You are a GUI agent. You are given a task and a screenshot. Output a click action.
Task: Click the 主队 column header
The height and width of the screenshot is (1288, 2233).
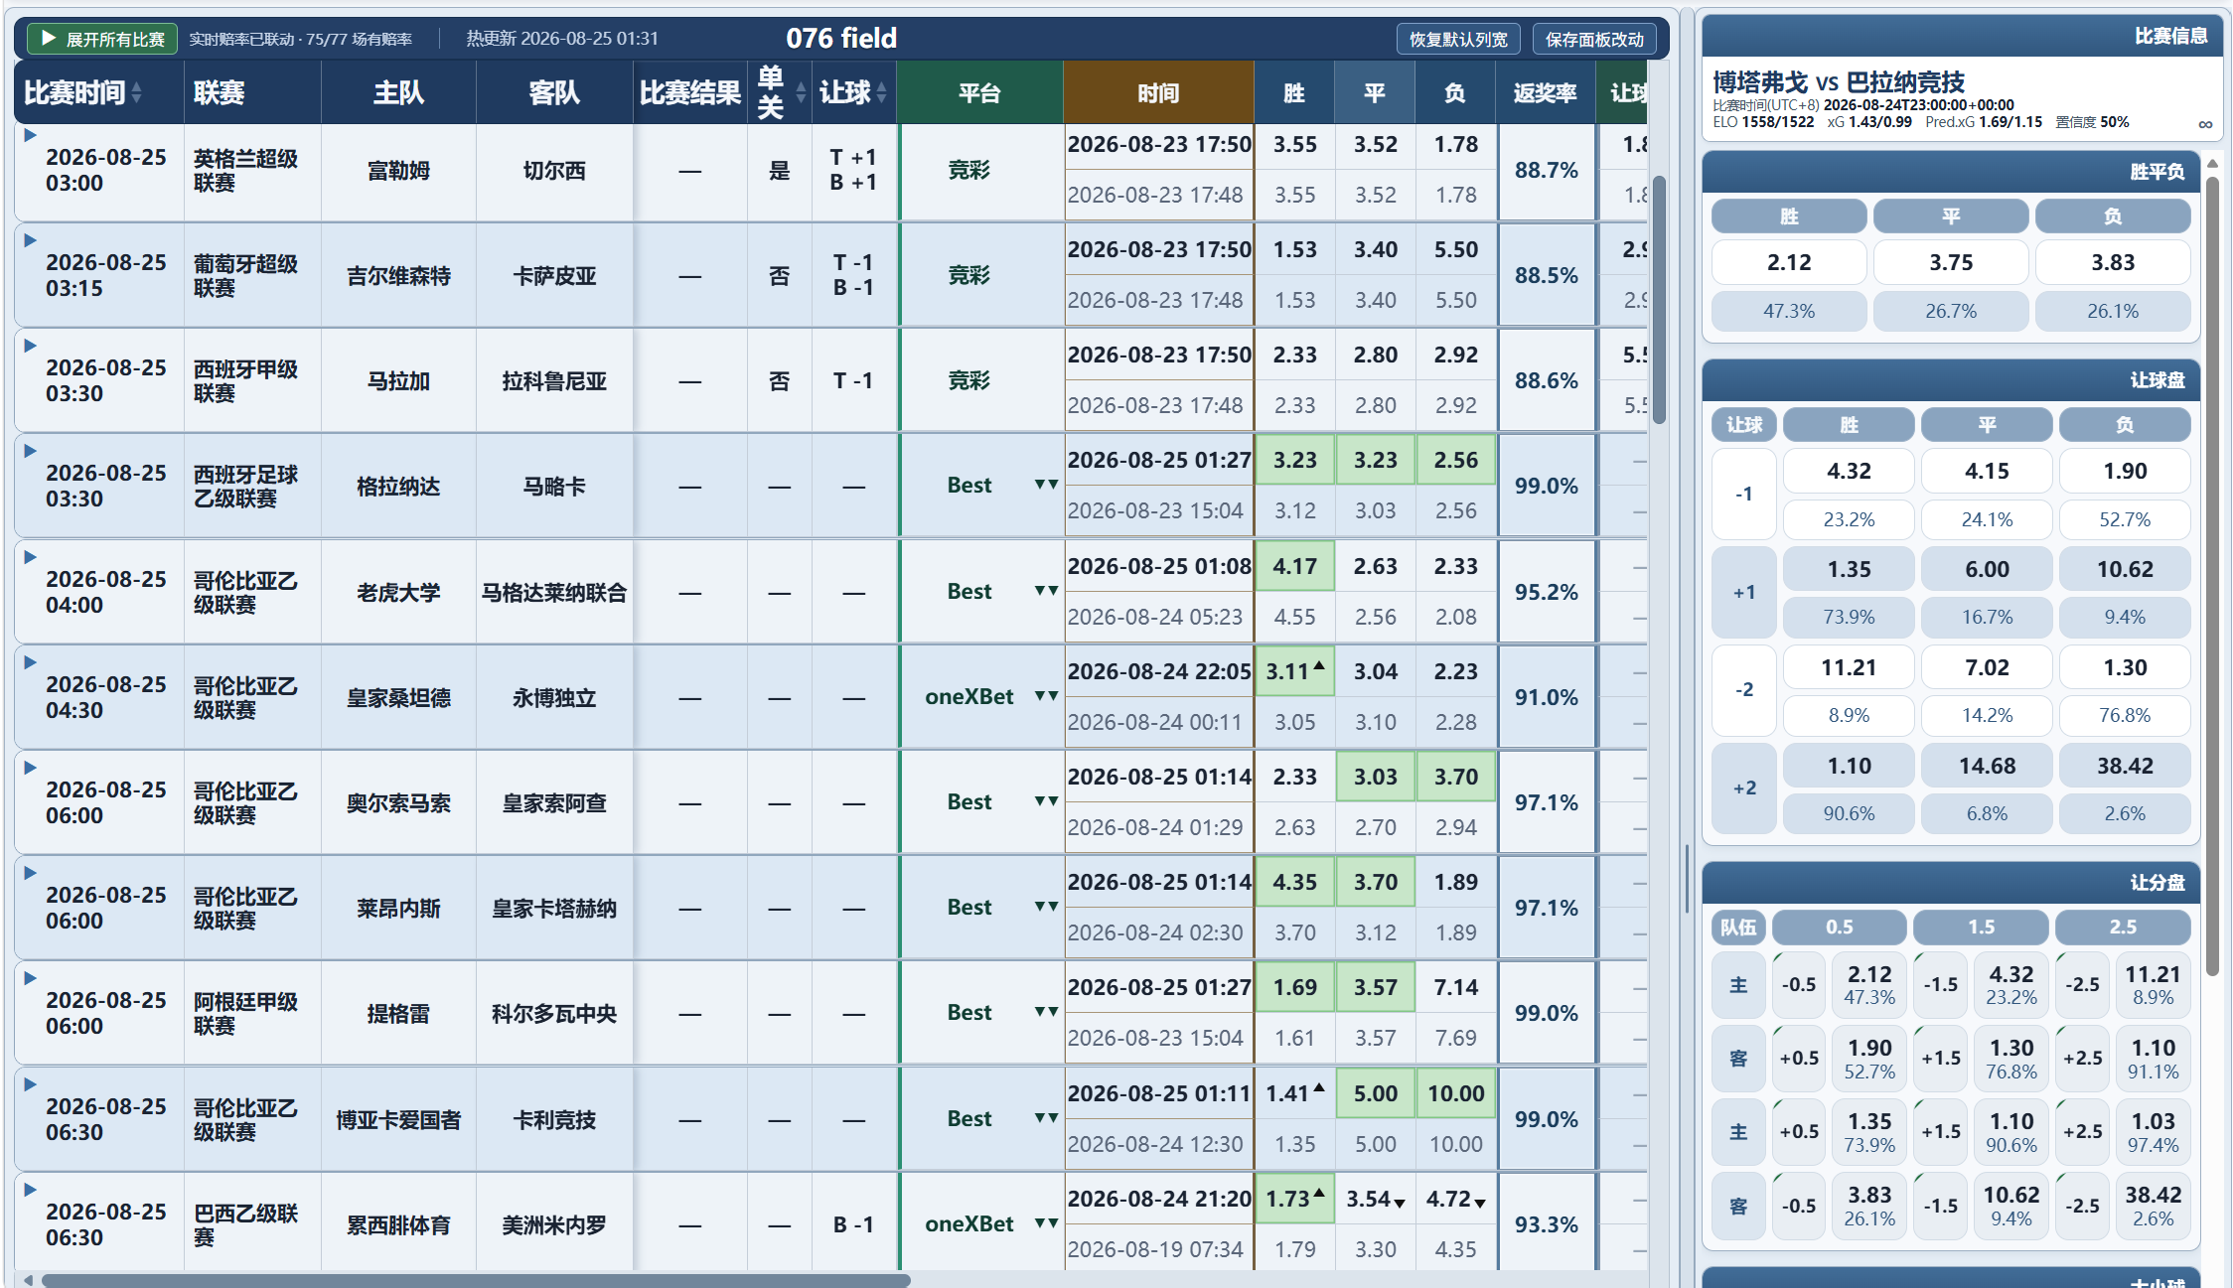click(398, 92)
